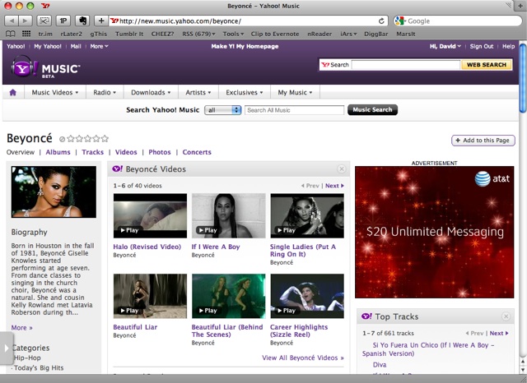
Task: Play the Career Highlights sizzle reel
Action: pyautogui.click(x=307, y=296)
